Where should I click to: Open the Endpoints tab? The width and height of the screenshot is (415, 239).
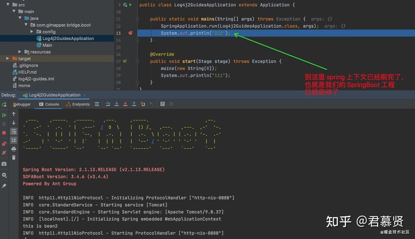(78, 104)
